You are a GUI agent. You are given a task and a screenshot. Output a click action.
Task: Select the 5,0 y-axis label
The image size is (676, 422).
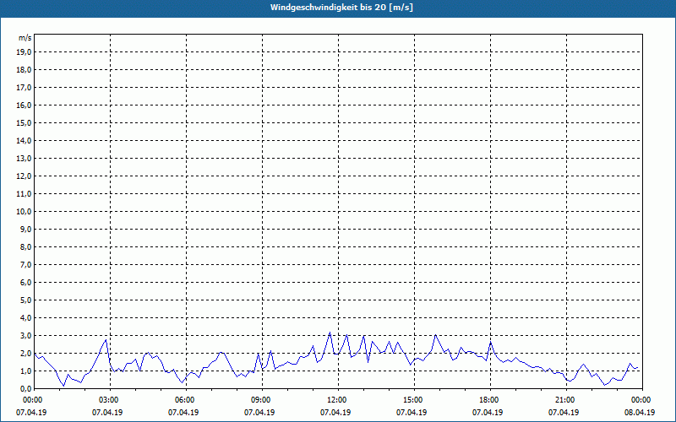click(25, 300)
